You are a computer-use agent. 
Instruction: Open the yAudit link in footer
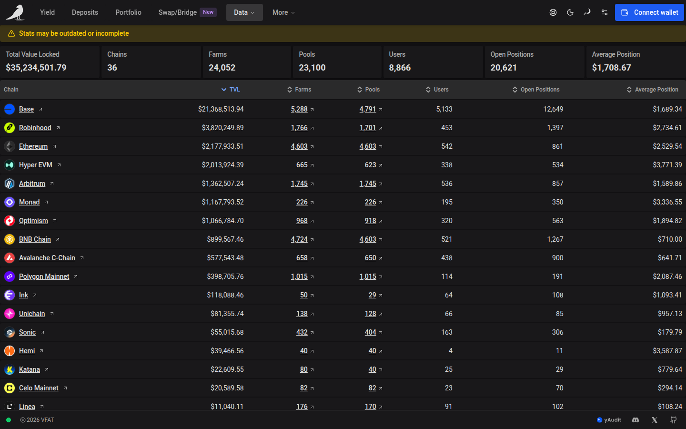click(x=609, y=420)
